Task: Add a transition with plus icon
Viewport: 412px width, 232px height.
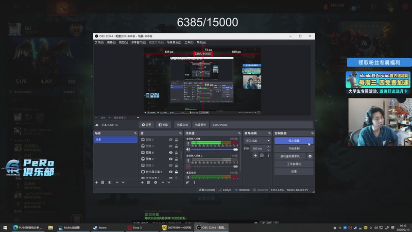Action: (255, 156)
